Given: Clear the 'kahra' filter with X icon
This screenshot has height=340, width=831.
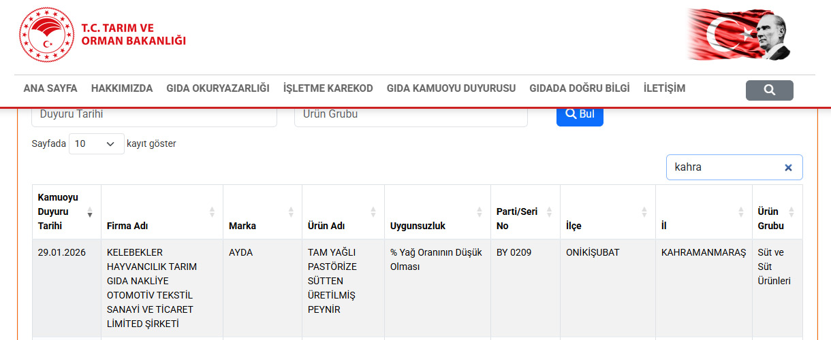Looking at the screenshot, I should pos(788,167).
